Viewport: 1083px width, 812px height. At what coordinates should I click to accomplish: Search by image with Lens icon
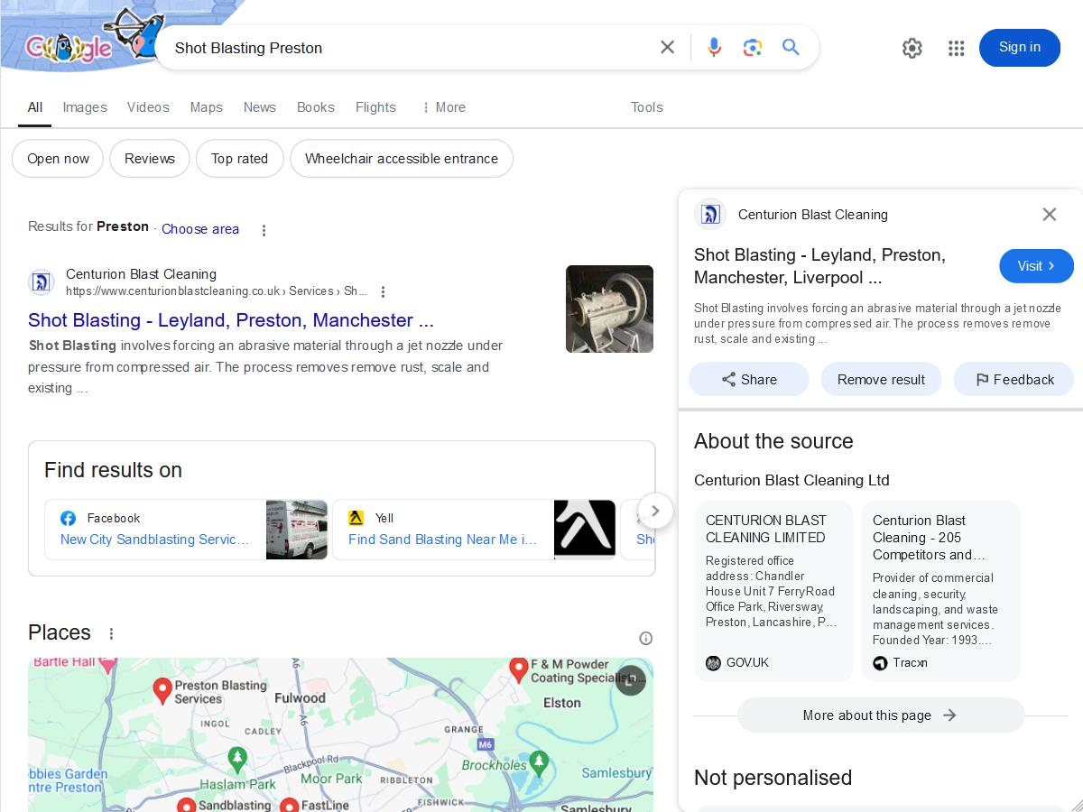pyautogui.click(x=753, y=48)
